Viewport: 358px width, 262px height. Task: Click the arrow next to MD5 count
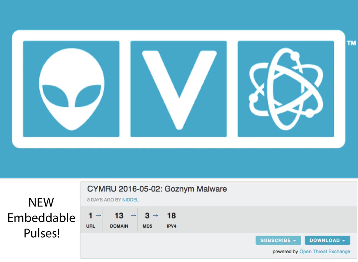(x=155, y=215)
